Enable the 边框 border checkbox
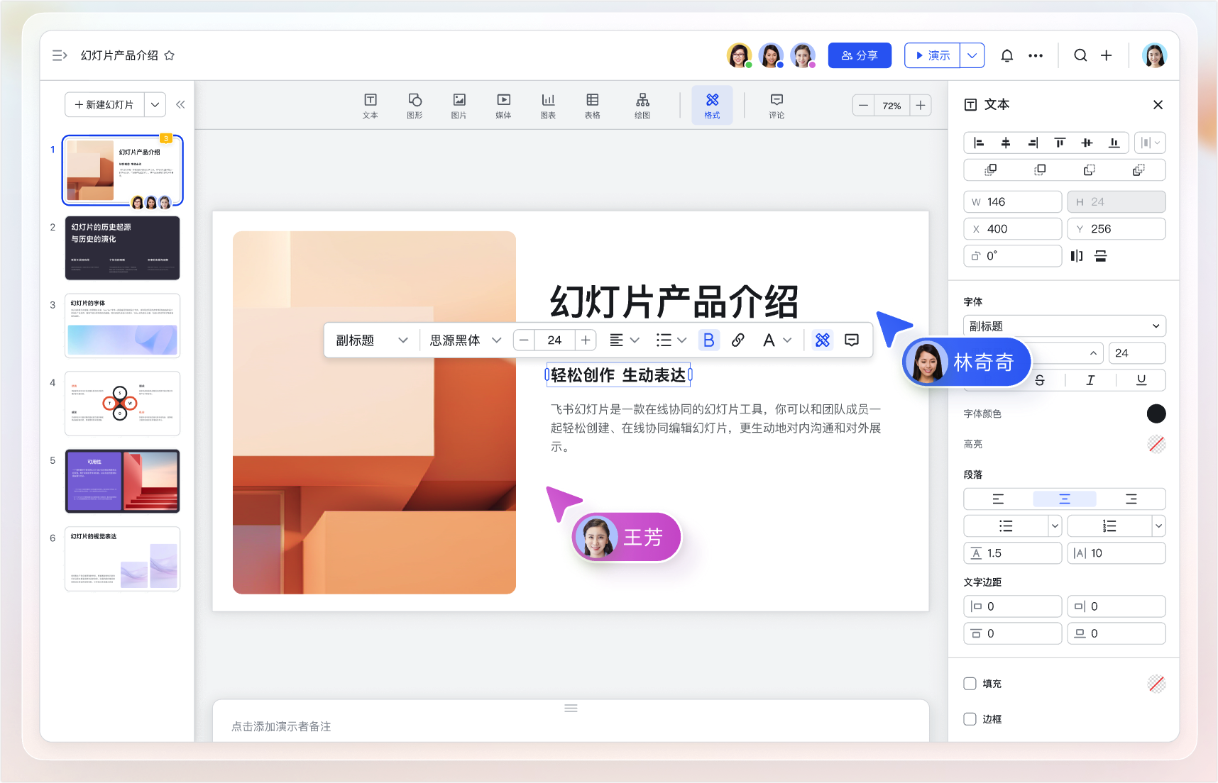Image resolution: width=1218 pixels, height=783 pixels. (x=970, y=718)
